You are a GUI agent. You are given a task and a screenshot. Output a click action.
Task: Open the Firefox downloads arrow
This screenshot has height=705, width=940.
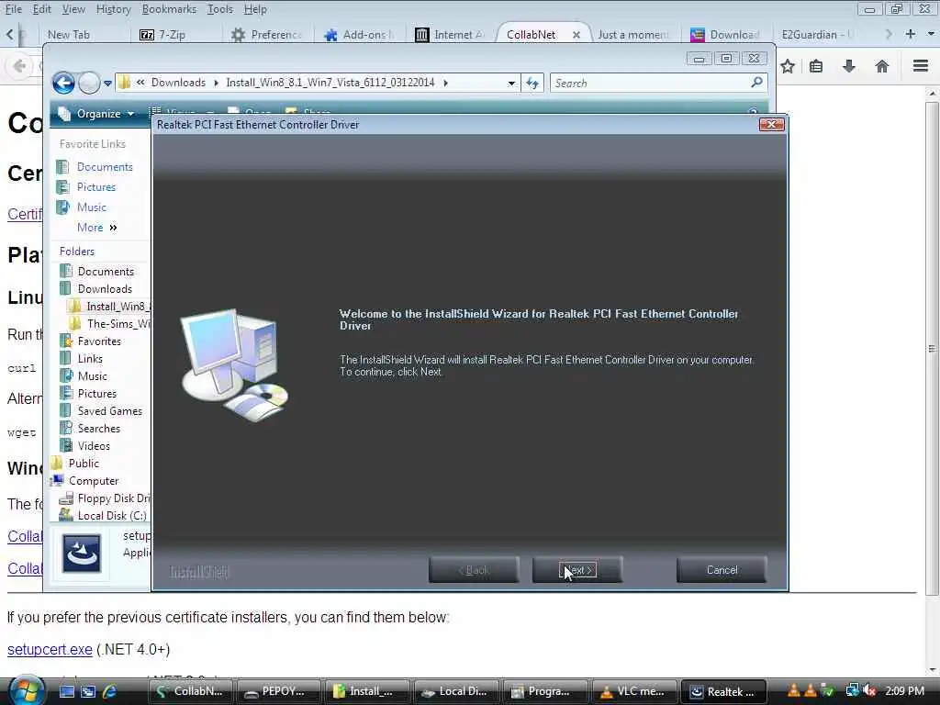pyautogui.click(x=848, y=66)
